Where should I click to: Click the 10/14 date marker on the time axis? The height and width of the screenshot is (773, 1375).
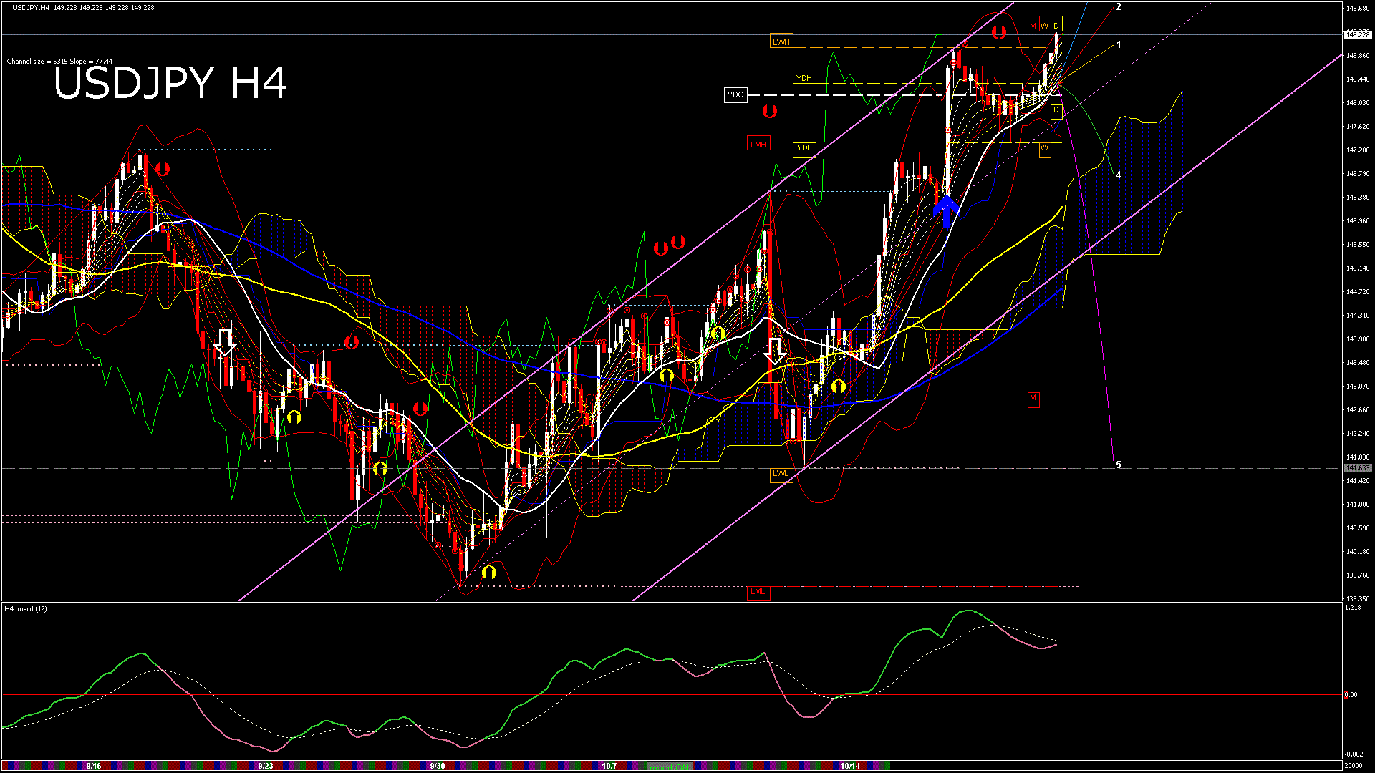(x=850, y=766)
